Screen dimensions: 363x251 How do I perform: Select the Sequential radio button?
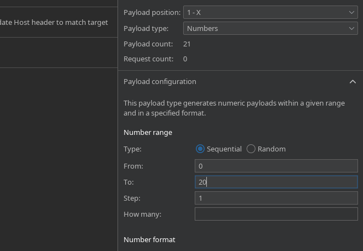coord(200,149)
